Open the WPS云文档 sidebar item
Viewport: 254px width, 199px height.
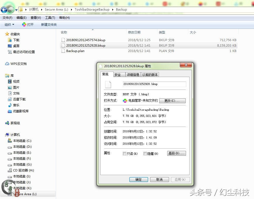coord(18,64)
